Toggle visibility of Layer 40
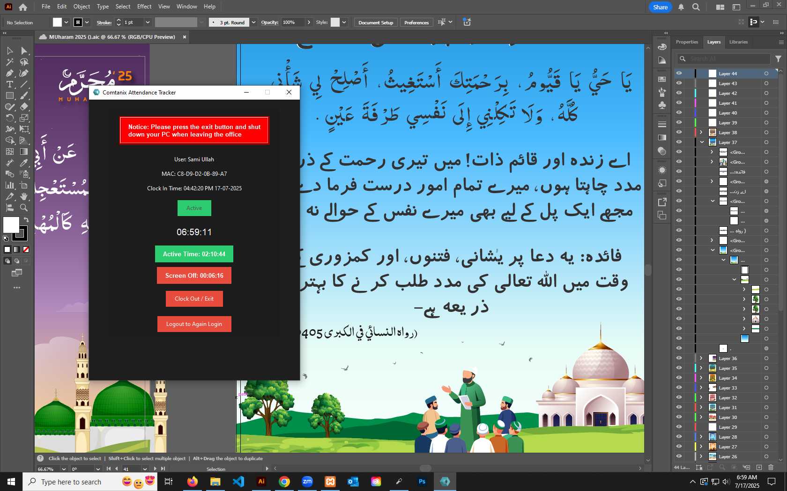This screenshot has width=787, height=491. [679, 113]
